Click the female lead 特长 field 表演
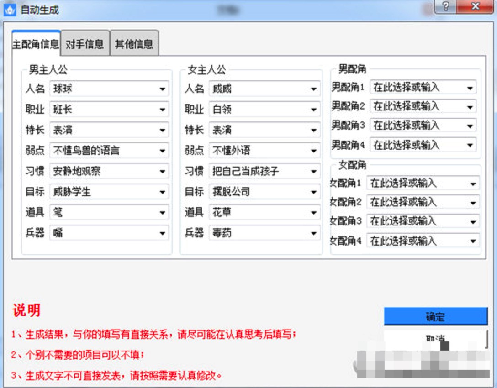497x388 pixels. pyautogui.click(x=264, y=130)
